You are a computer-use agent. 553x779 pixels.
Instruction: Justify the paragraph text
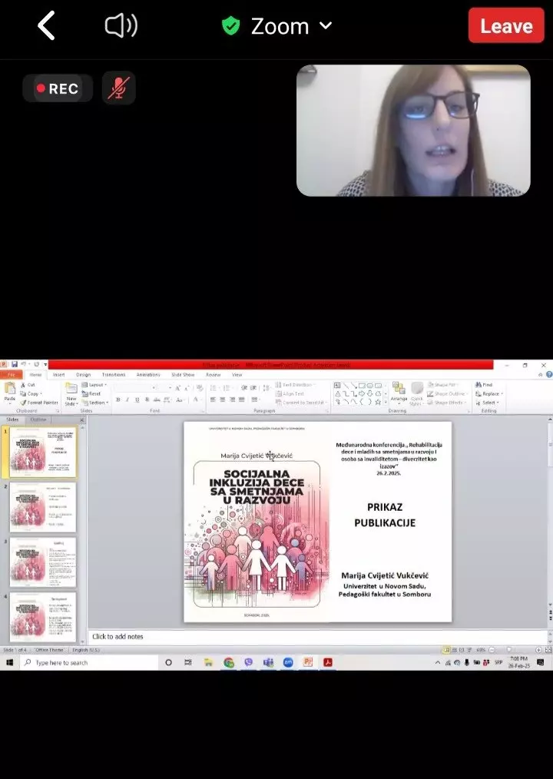pos(242,399)
